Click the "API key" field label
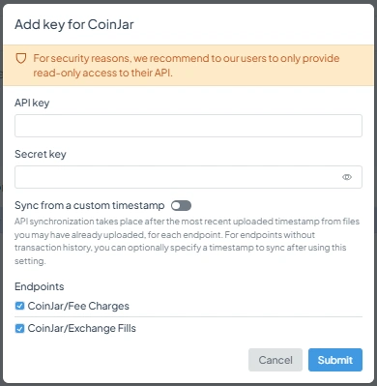Viewport: 377px width, 386px height. point(32,103)
